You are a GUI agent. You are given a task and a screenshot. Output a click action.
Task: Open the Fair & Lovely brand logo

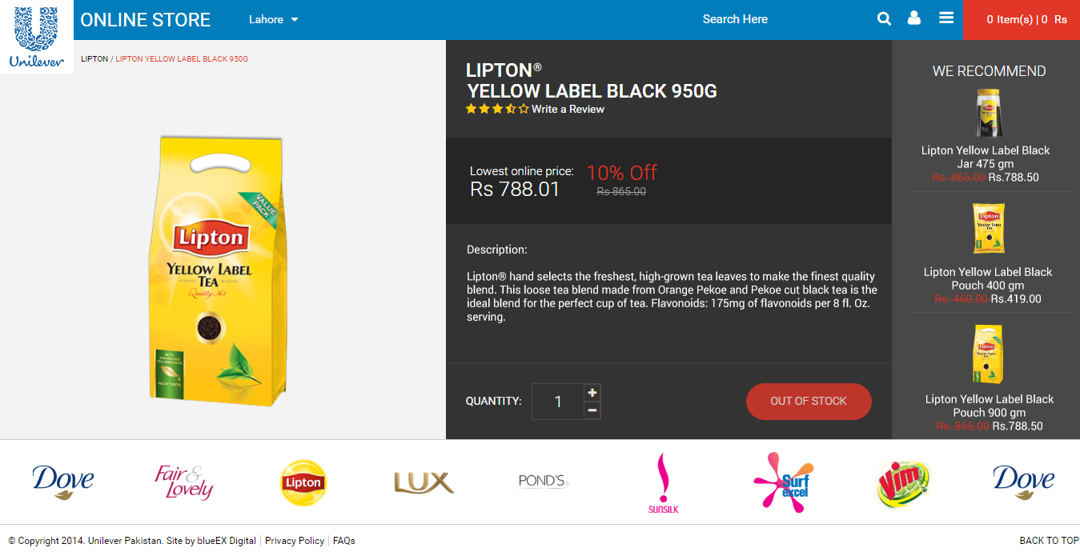[x=183, y=482]
